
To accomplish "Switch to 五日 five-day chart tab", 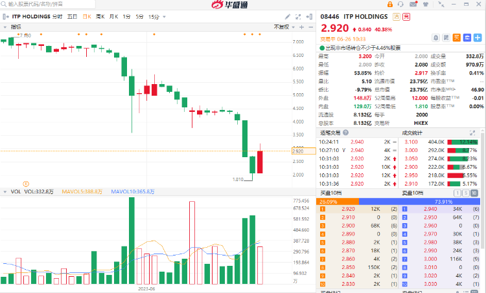I will pos(72,17).
